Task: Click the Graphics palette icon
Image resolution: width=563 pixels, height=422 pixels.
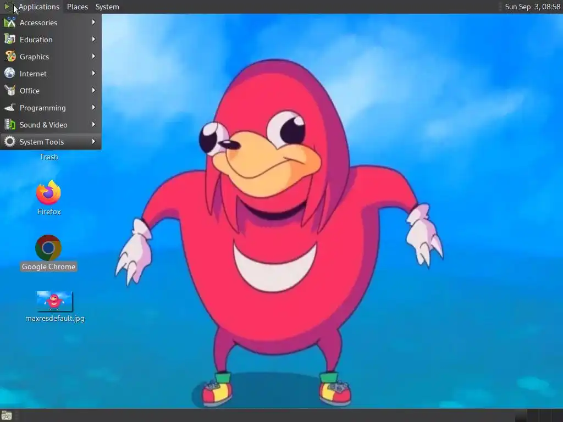Action: point(10,57)
